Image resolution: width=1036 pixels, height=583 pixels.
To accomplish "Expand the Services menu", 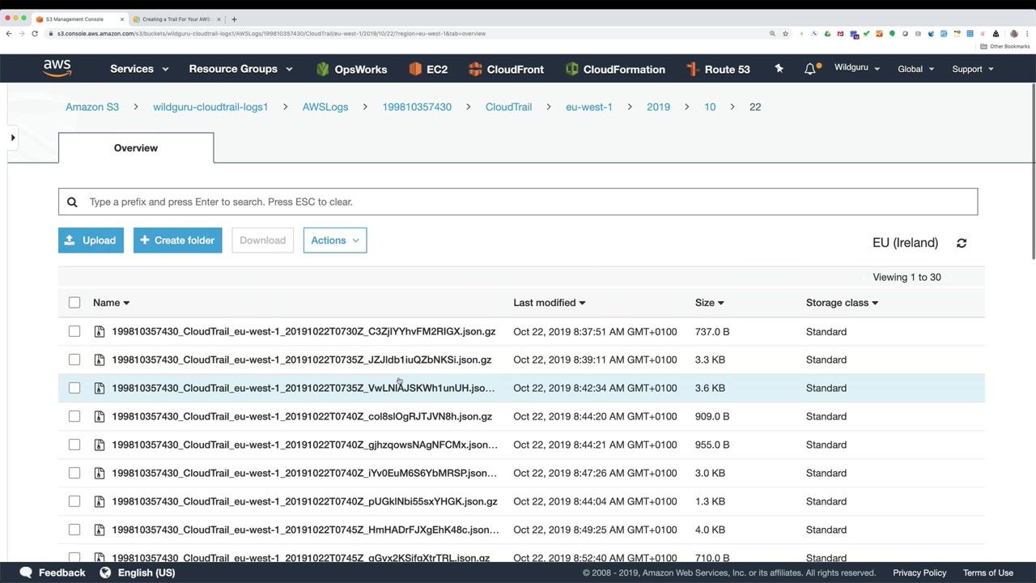I will click(139, 69).
